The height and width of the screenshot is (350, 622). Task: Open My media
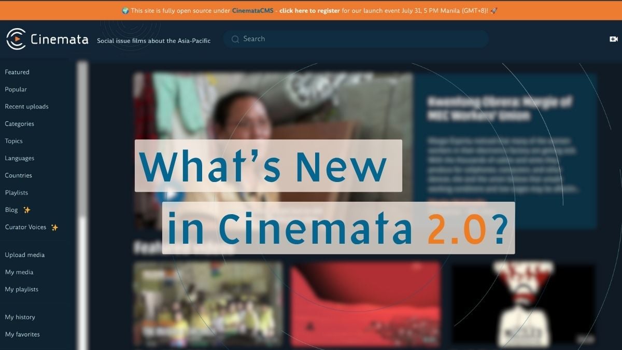(x=19, y=272)
